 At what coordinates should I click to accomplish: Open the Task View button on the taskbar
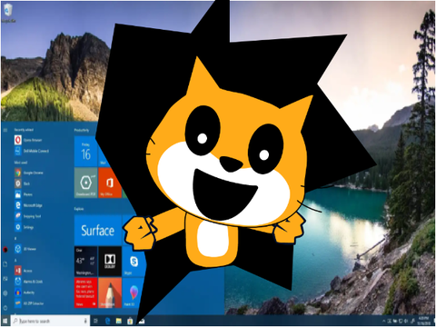click(x=96, y=321)
